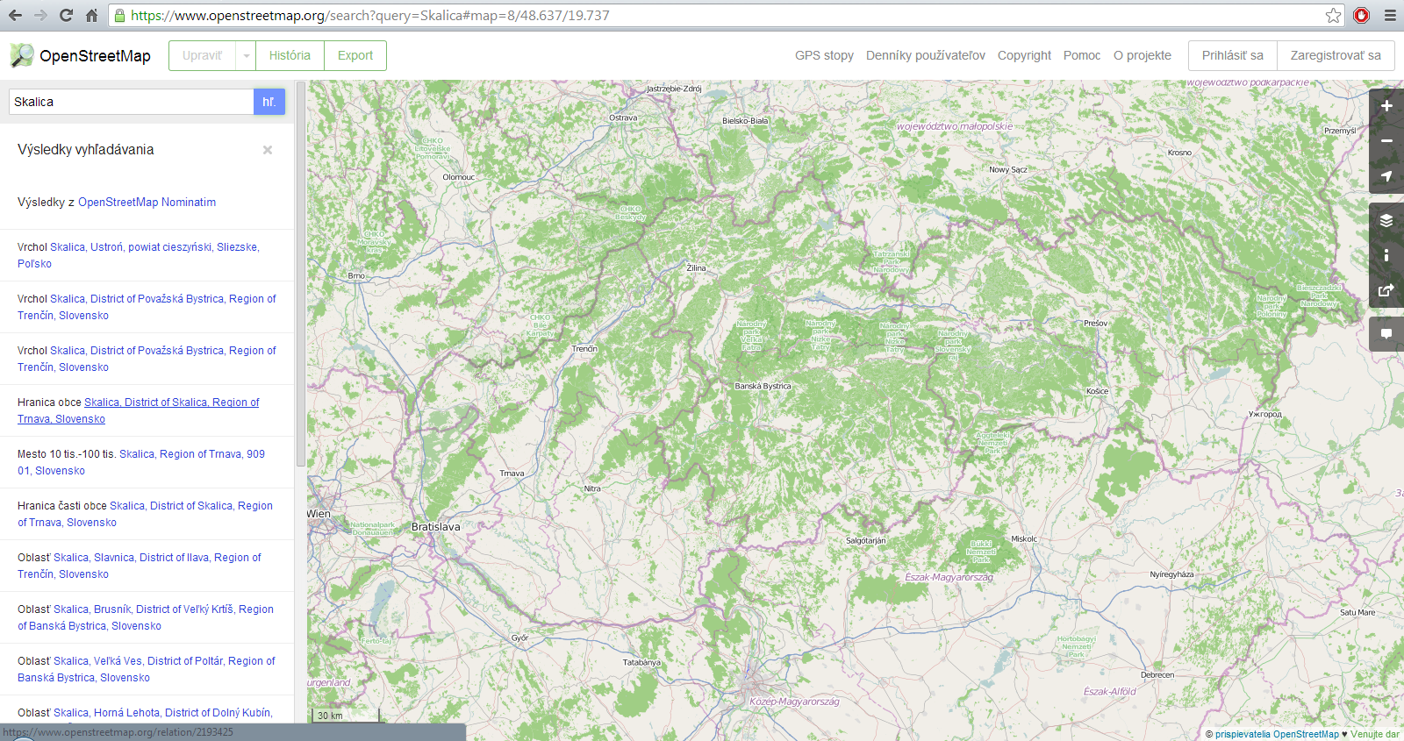Viewport: 1404px width, 741px height.
Task: Open the map key info panel
Action: point(1386,255)
